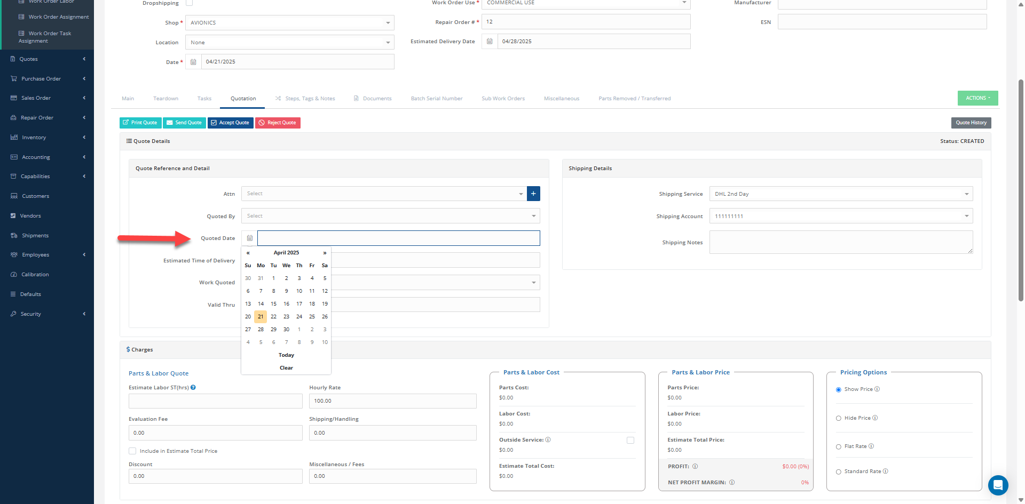Click the help icon beside Estimate Labor ST(hrs)
1025x504 pixels.
tap(193, 388)
